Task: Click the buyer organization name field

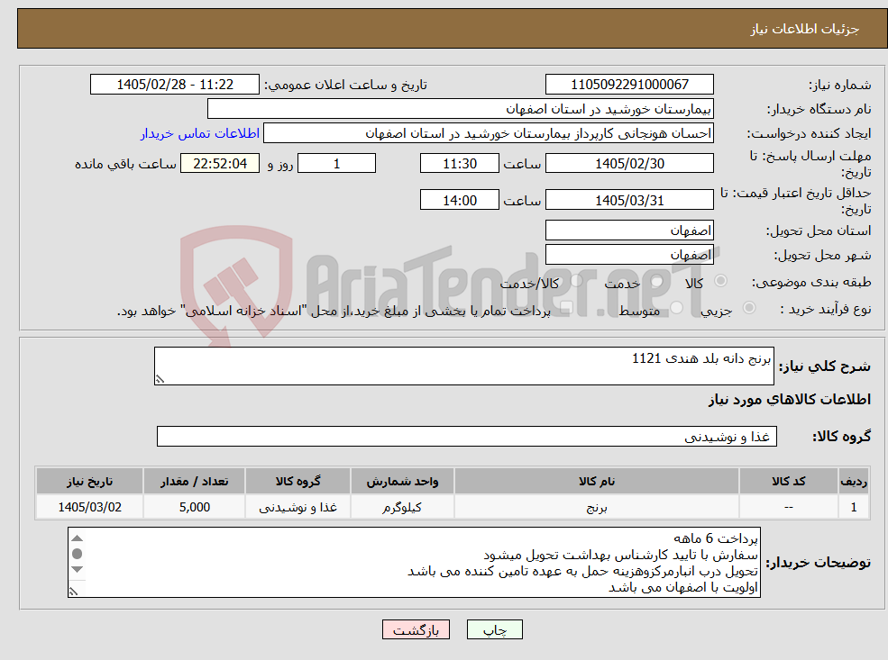Action: pos(461,109)
